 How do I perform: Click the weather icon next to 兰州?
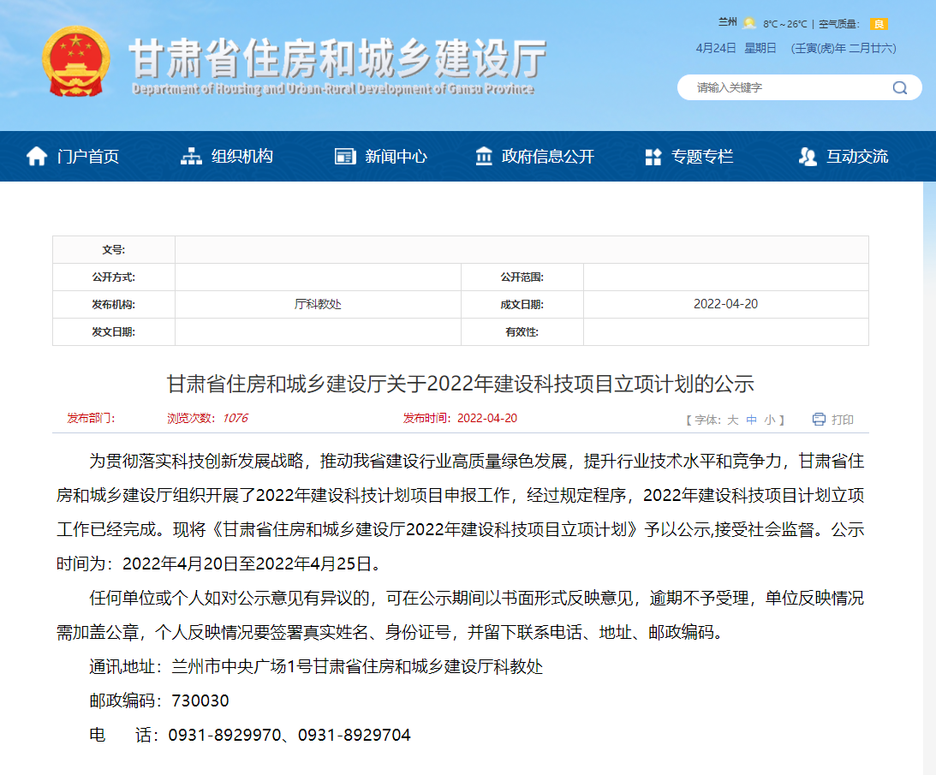[x=749, y=23]
